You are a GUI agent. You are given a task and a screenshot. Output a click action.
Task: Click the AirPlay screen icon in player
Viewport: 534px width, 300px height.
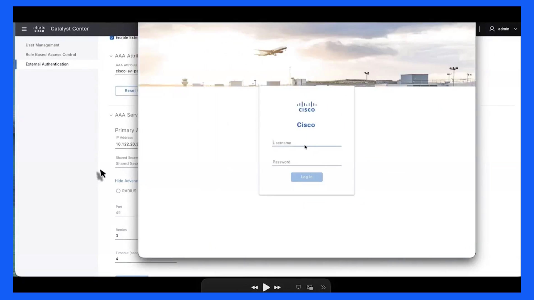point(298,287)
